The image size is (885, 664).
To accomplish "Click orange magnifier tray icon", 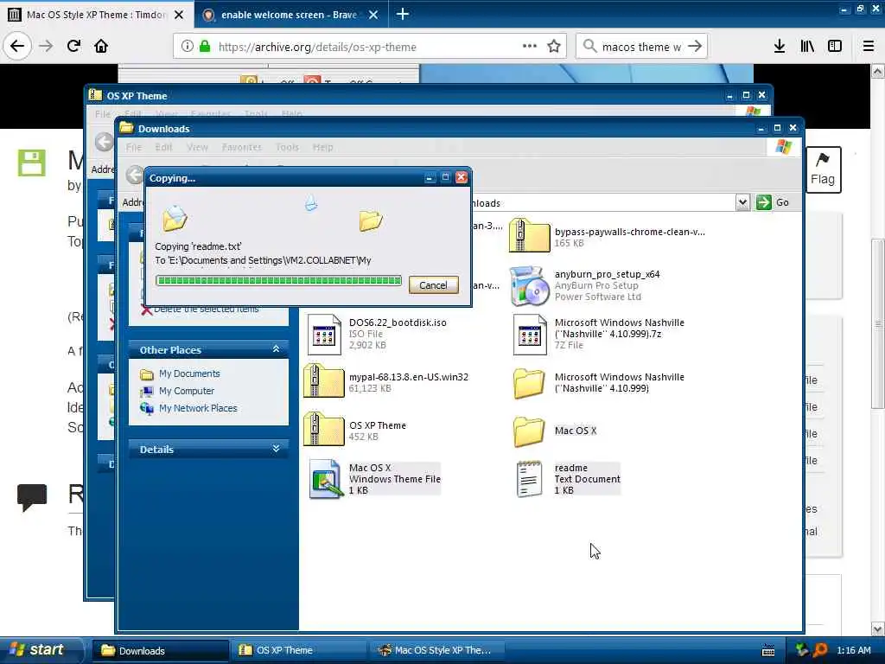I will 820,650.
